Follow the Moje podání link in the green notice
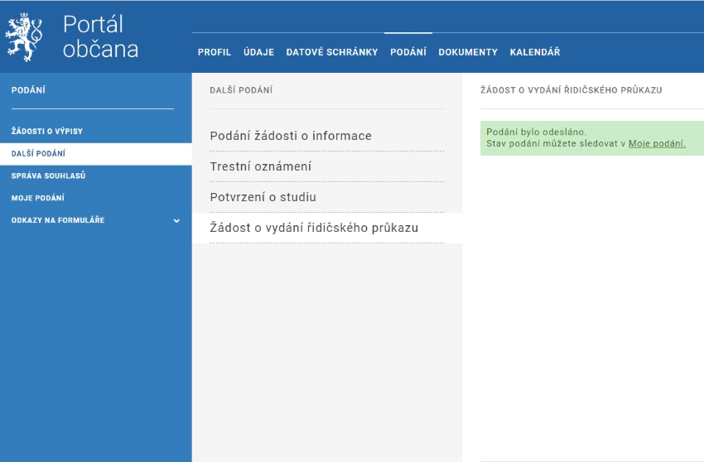Screen dimensions: 704x462 (657, 144)
